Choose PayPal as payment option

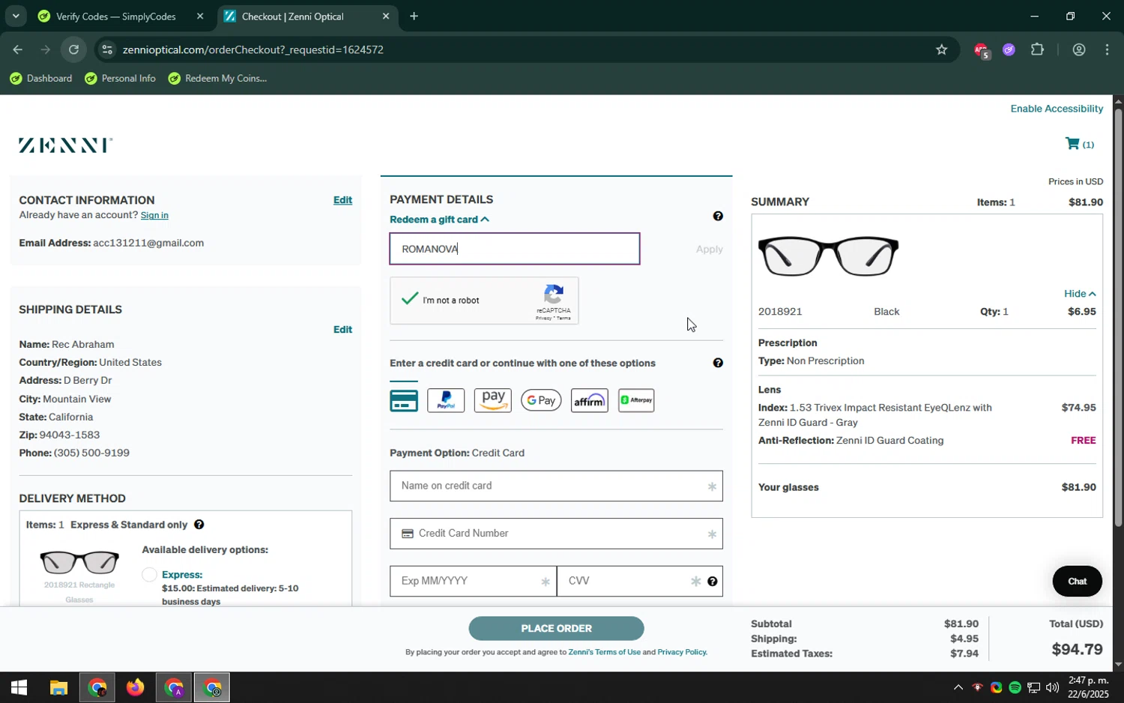click(446, 401)
